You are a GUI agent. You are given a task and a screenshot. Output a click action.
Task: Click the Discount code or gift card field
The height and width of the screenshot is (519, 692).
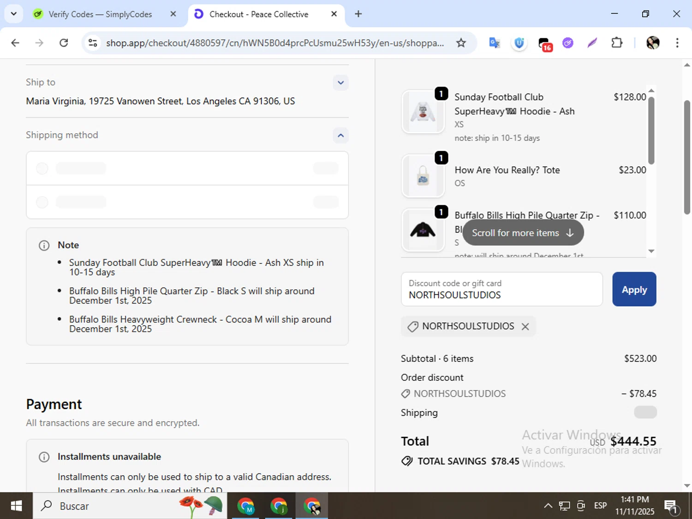(502, 289)
